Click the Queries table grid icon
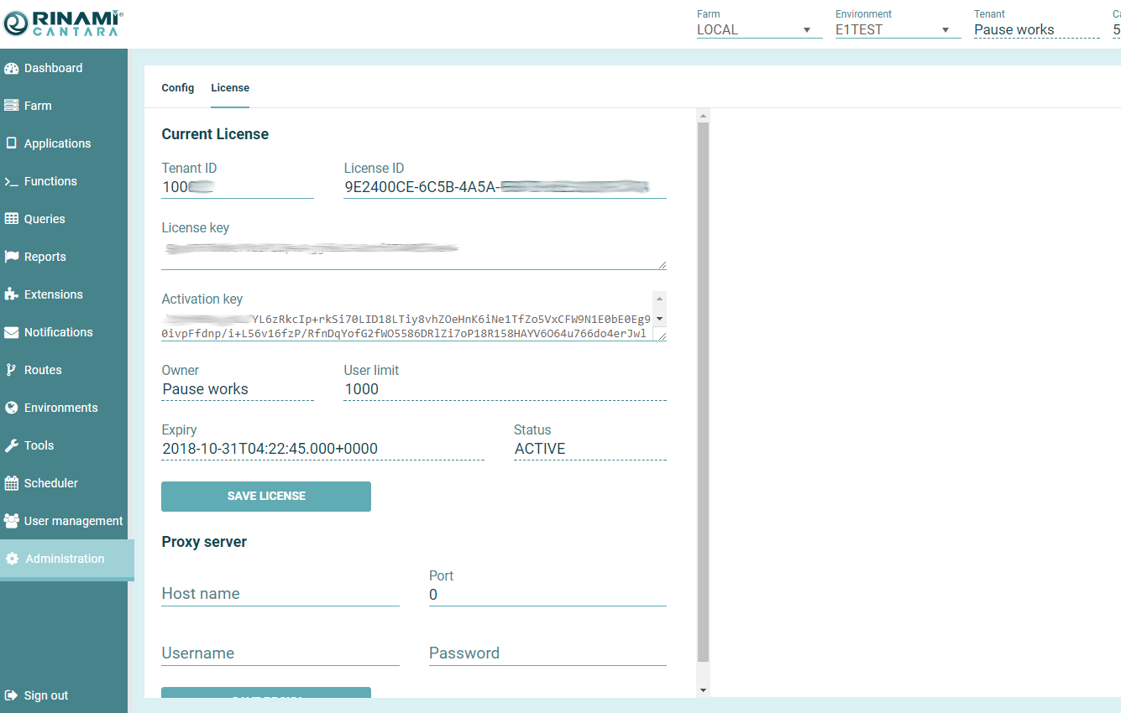The height and width of the screenshot is (713, 1121). click(12, 219)
